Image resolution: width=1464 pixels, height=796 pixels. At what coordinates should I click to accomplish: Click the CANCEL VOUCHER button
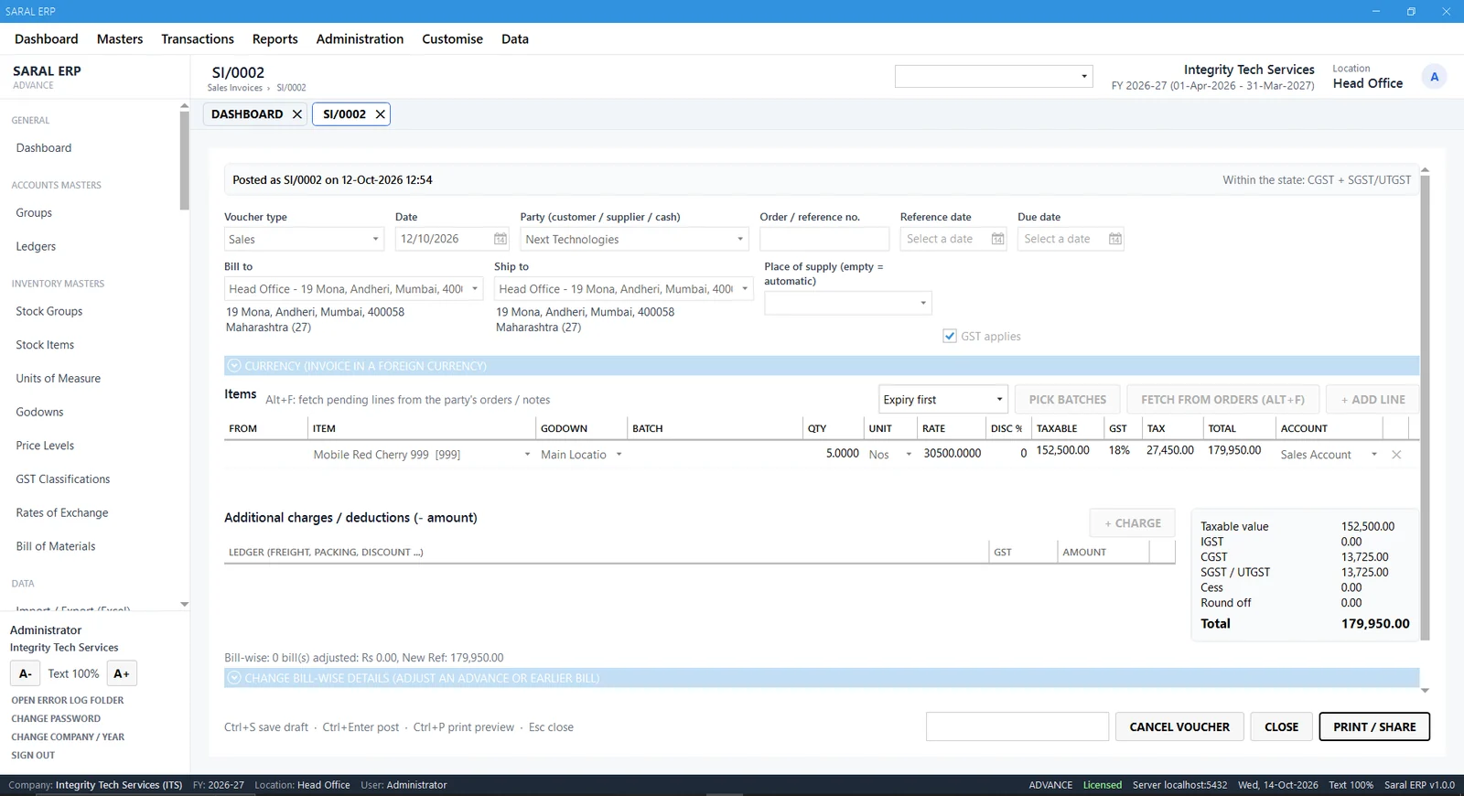click(1179, 726)
